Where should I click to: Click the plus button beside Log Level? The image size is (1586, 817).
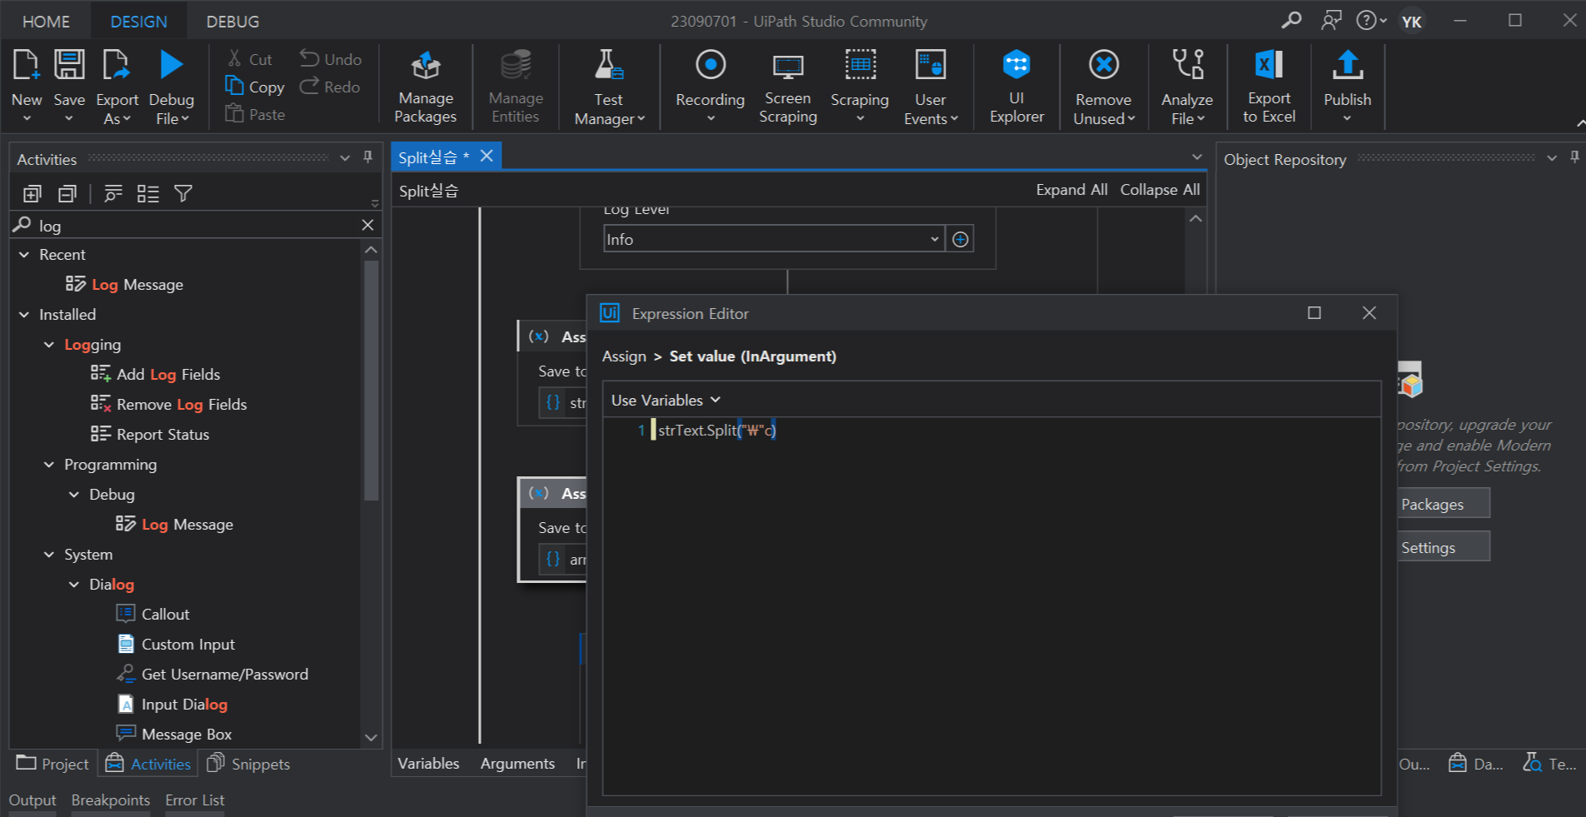point(960,240)
